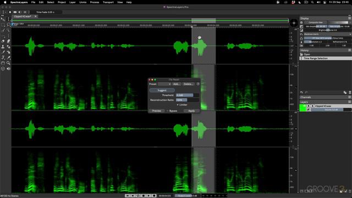Screen dimensions: 352x198
Task: Click the trash icon in History panel
Action: (x=350, y=92)
